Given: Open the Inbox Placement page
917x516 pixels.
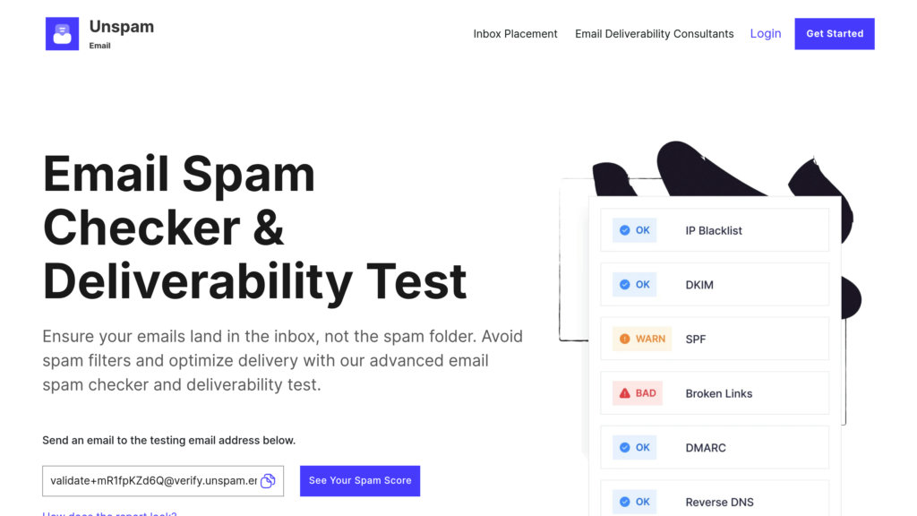Looking at the screenshot, I should (515, 34).
